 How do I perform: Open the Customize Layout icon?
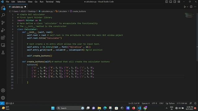pyautogui.click(x=179, y=2)
